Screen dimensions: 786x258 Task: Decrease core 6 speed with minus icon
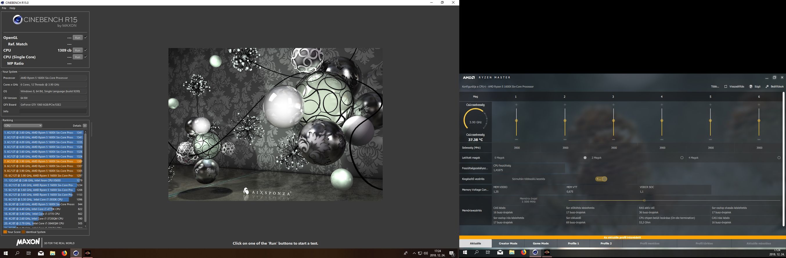point(759,139)
